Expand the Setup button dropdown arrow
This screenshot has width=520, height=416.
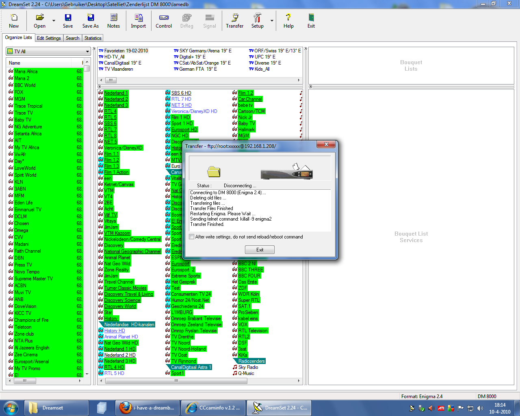(272, 21)
